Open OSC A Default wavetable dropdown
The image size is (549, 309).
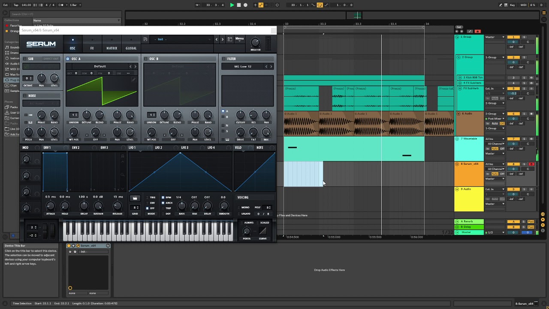[x=100, y=67]
